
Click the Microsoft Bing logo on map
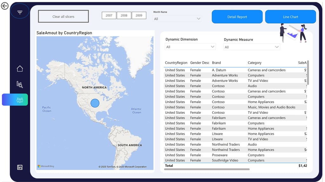(46, 166)
